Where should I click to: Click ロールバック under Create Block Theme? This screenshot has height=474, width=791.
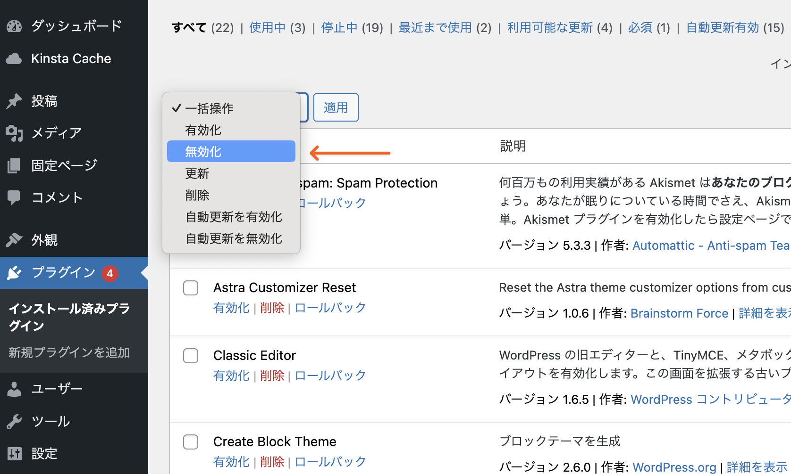point(330,462)
